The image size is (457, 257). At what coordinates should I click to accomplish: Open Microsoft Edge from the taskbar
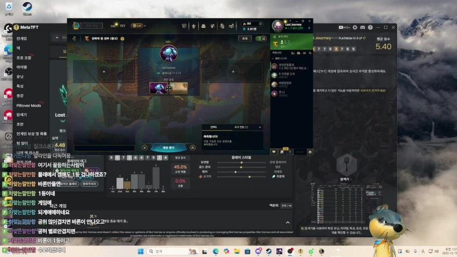(216, 251)
